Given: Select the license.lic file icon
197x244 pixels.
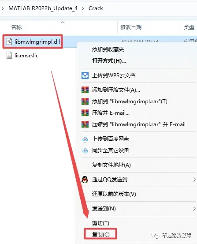Looking at the screenshot, I should point(9,55).
